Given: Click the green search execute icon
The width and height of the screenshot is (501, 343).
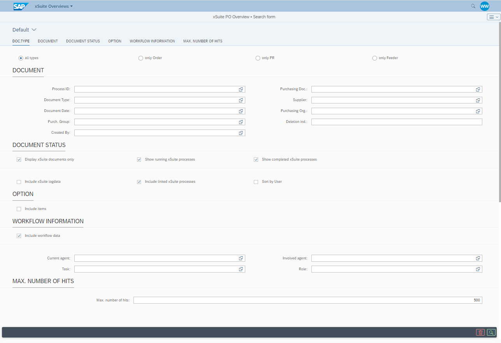Looking at the screenshot, I should coord(491,332).
